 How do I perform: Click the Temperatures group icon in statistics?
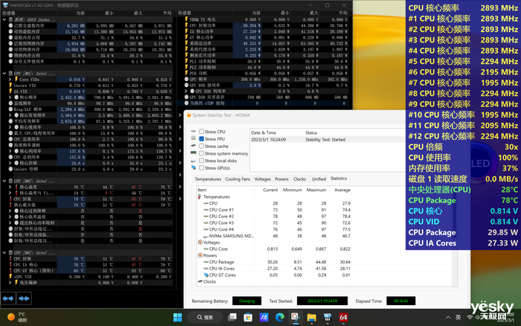pyautogui.click(x=199, y=196)
